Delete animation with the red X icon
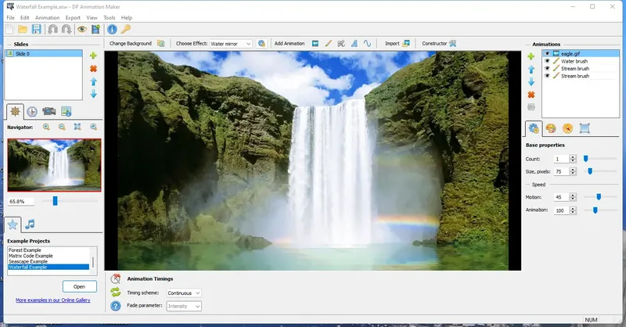626x327 pixels. [x=531, y=95]
